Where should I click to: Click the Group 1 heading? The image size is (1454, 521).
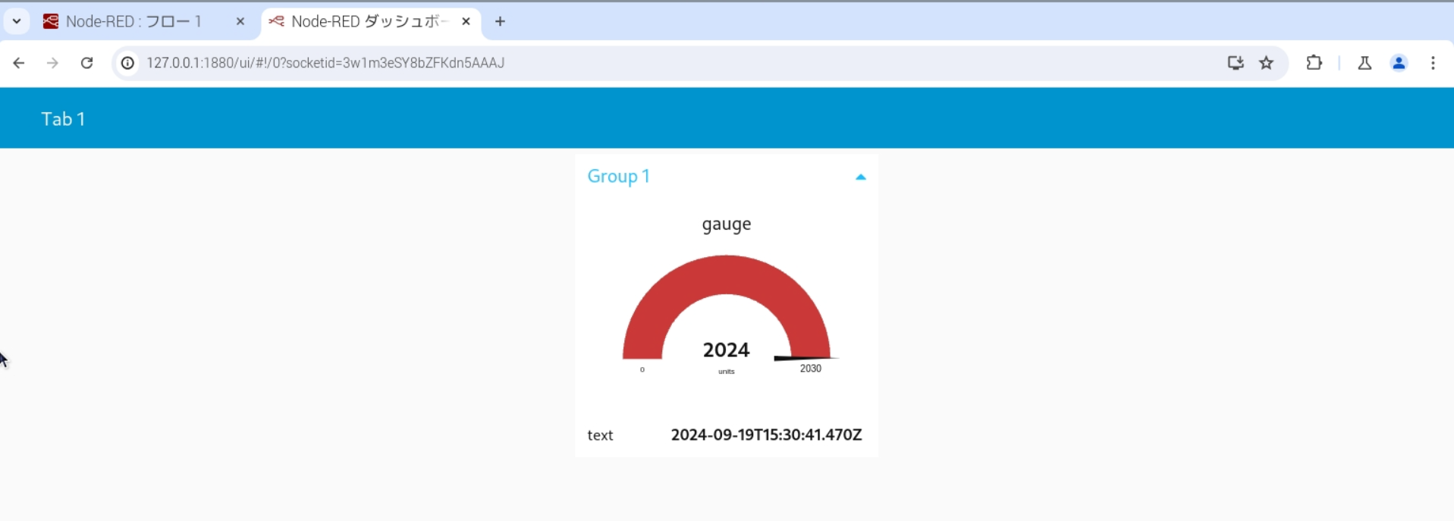coord(619,176)
